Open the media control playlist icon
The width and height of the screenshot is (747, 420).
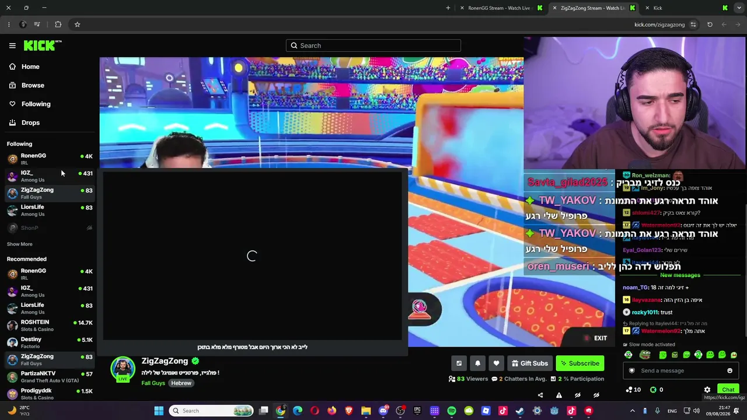[37, 24]
